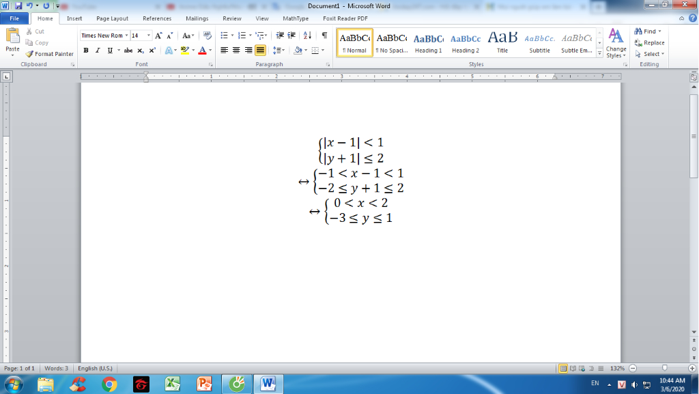This screenshot has width=699, height=394.
Task: Open Chrome from the taskbar
Action: (x=109, y=384)
